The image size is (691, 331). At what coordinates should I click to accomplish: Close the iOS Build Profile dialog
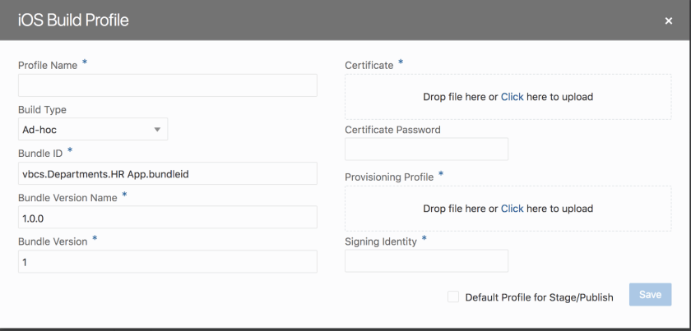(668, 21)
